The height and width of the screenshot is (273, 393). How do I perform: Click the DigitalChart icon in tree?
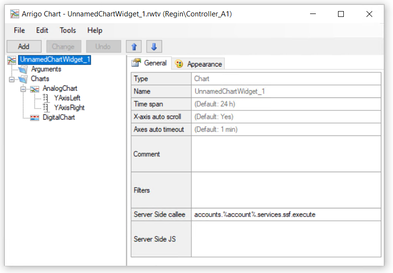(x=35, y=118)
